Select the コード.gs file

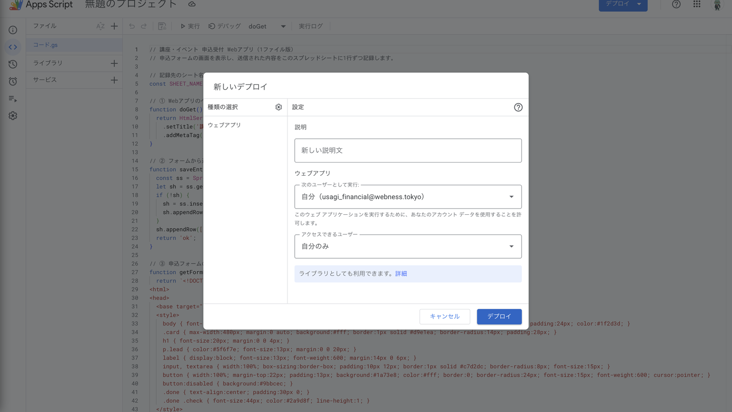click(74, 45)
